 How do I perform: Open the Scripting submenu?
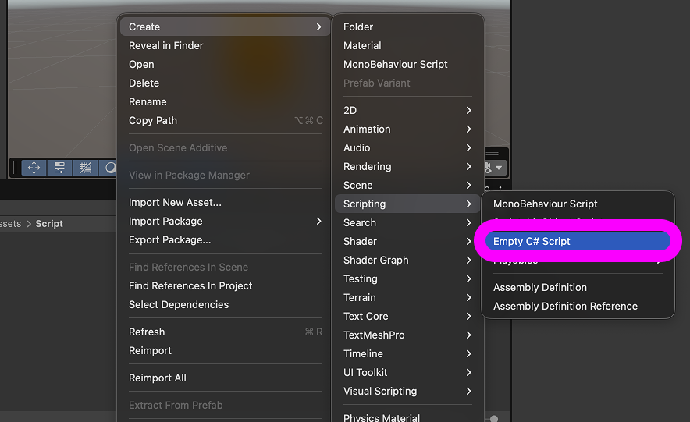(x=407, y=204)
